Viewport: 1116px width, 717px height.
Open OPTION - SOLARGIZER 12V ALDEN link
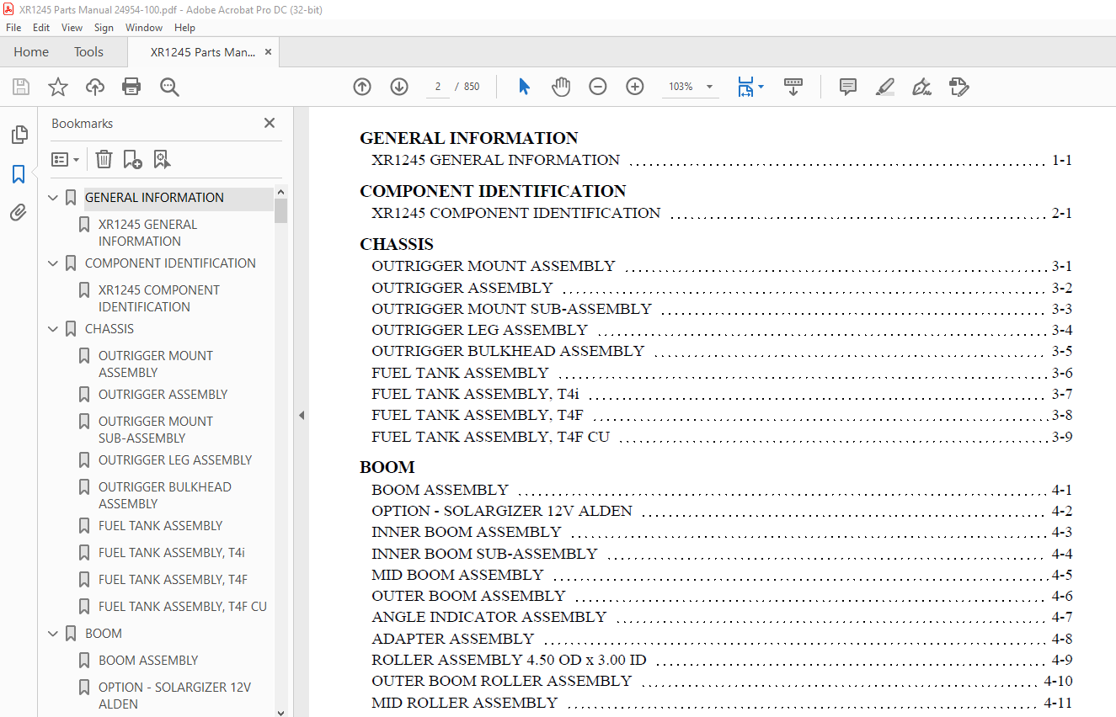501,511
